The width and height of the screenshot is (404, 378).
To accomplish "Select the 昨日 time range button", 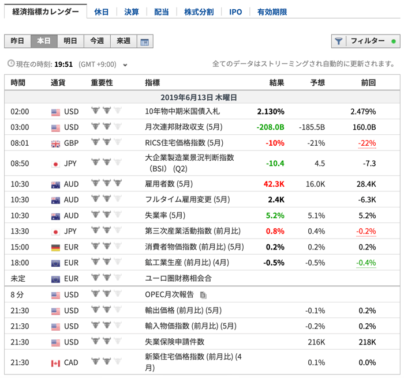I will 17,41.
